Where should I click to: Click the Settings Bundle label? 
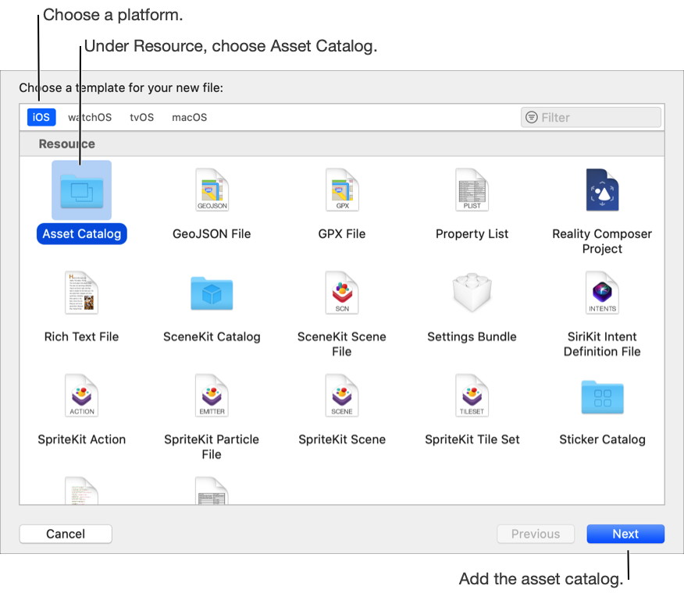click(x=472, y=336)
